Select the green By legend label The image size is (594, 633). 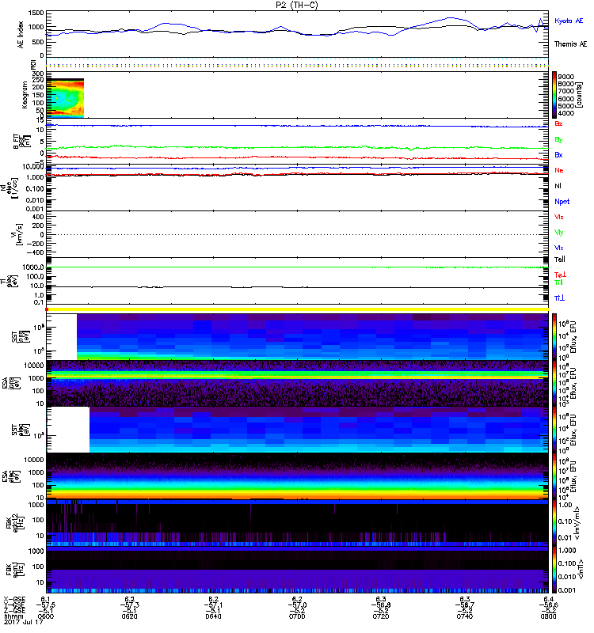[558, 140]
